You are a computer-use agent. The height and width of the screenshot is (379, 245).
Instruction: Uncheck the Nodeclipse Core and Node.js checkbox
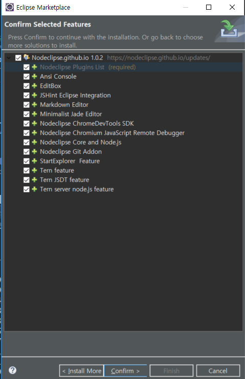click(27, 143)
